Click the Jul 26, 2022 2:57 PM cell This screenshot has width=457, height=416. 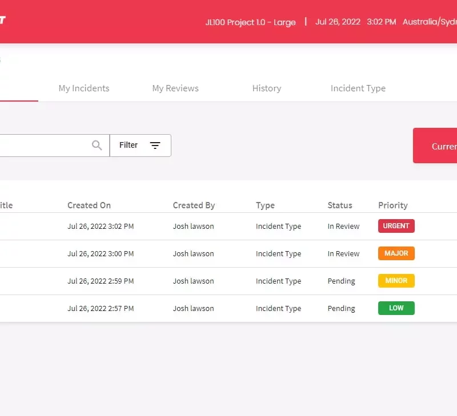coord(101,308)
